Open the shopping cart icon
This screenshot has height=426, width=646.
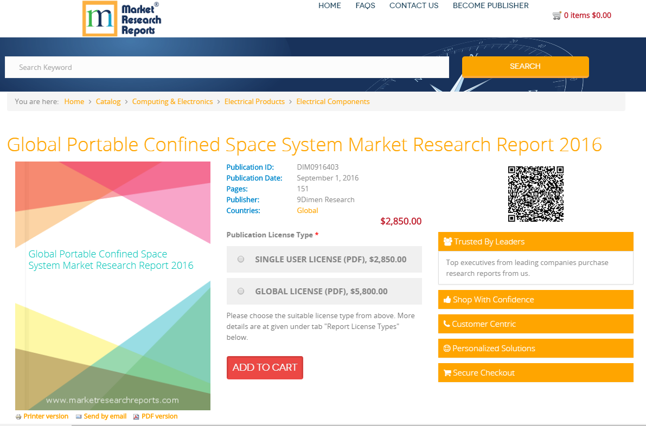pos(557,16)
